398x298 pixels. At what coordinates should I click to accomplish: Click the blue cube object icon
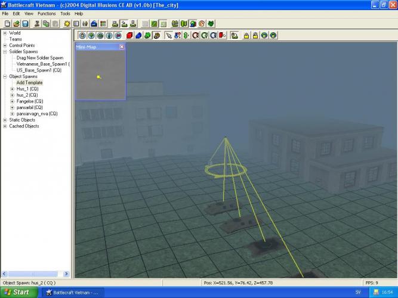(x=138, y=35)
